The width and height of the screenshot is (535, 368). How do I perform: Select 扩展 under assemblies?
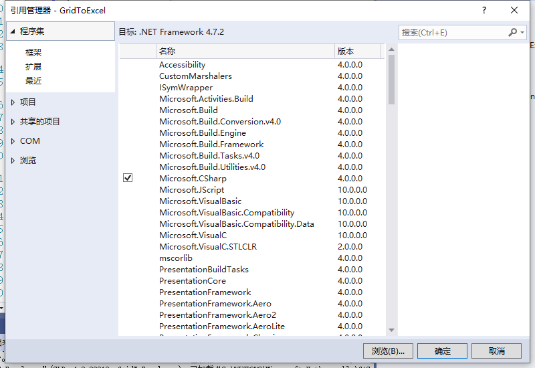coord(33,66)
